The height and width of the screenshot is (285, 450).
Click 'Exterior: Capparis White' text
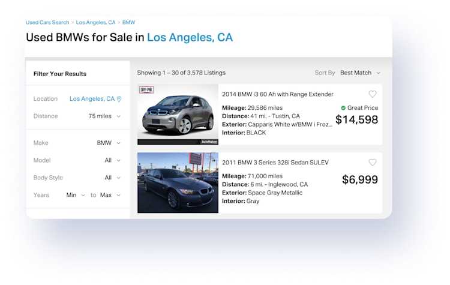(277, 124)
